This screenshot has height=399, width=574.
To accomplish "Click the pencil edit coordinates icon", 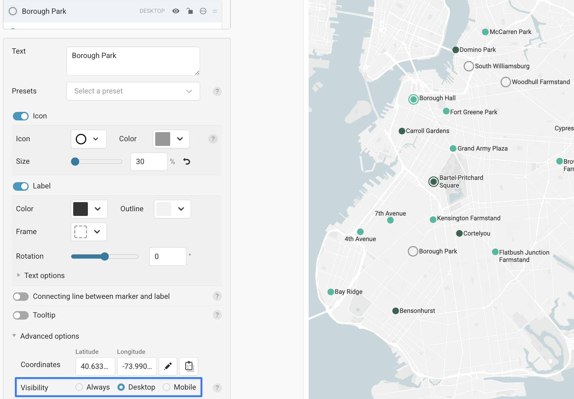I will (168, 366).
